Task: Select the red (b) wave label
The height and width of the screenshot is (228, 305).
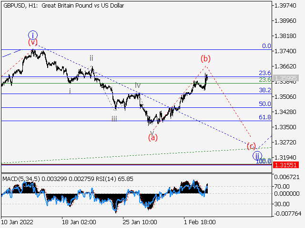Action: click(x=205, y=58)
